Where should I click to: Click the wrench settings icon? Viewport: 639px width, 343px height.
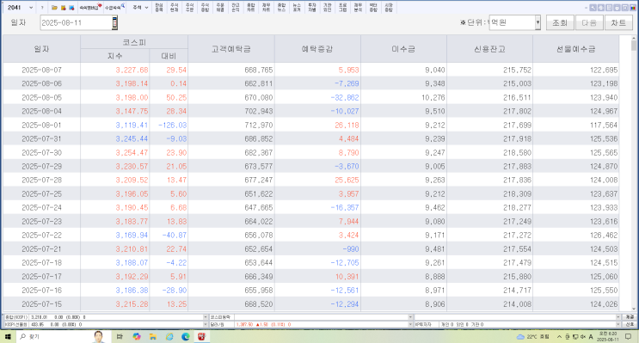coord(593,8)
